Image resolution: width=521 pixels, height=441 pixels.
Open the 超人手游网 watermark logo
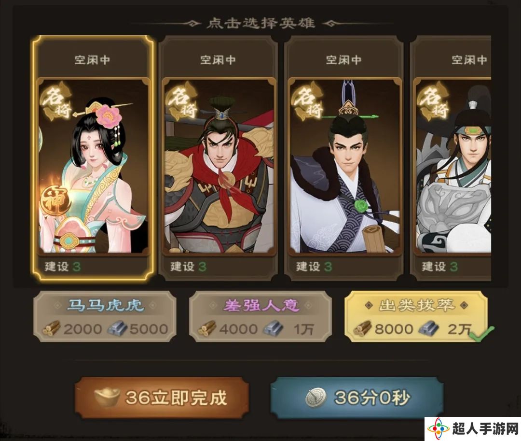pos(472,429)
